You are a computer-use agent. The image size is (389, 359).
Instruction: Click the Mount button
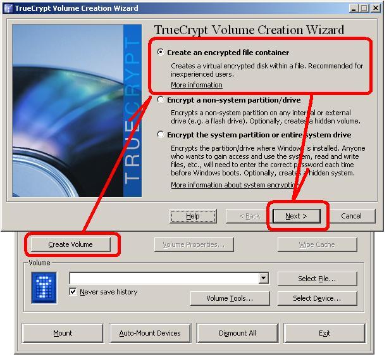pos(63,333)
